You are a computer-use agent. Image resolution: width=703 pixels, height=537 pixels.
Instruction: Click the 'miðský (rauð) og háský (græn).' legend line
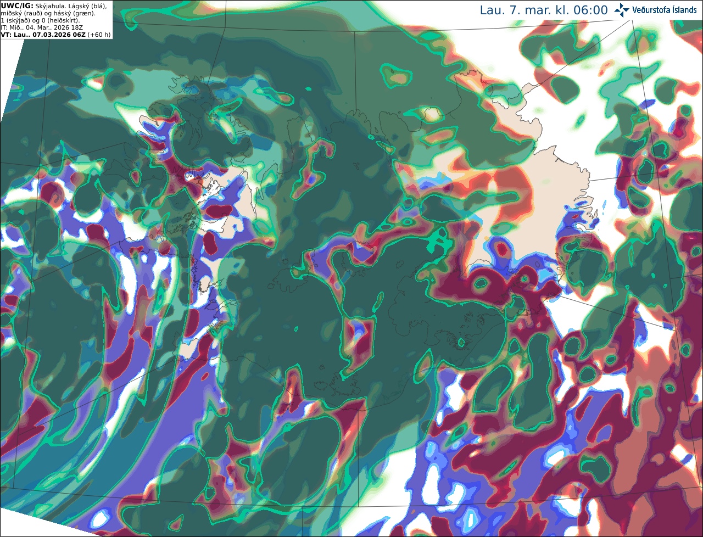[48, 13]
